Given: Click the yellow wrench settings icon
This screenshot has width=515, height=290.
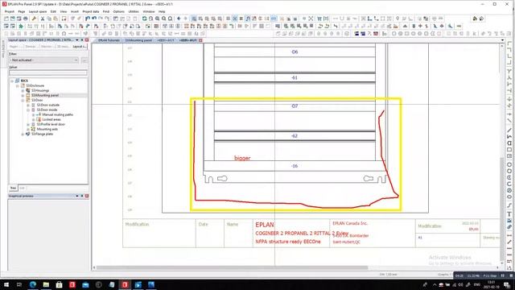Looking at the screenshot, I should pyautogui.click(x=34, y=19).
